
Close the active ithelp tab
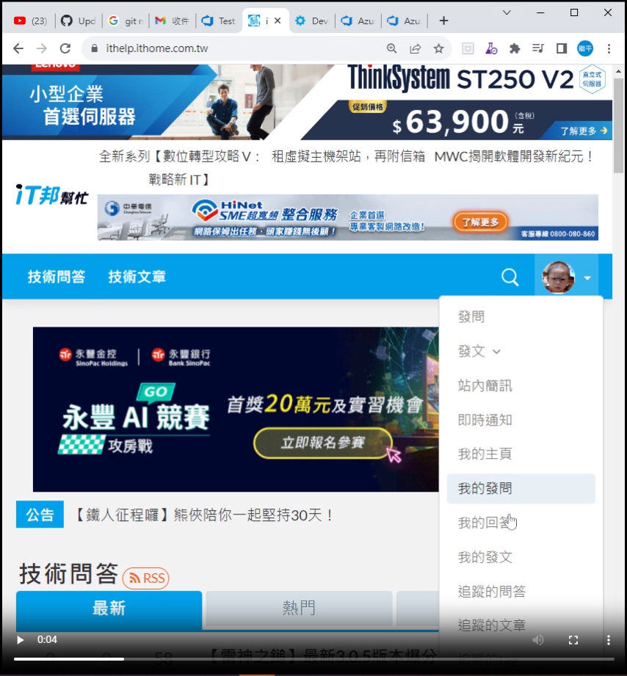click(x=278, y=21)
